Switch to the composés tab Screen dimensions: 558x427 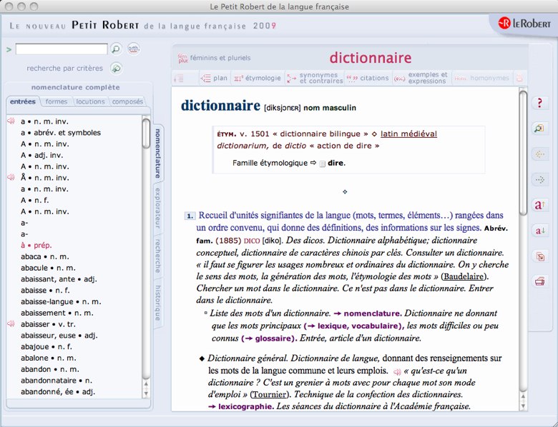(127, 101)
